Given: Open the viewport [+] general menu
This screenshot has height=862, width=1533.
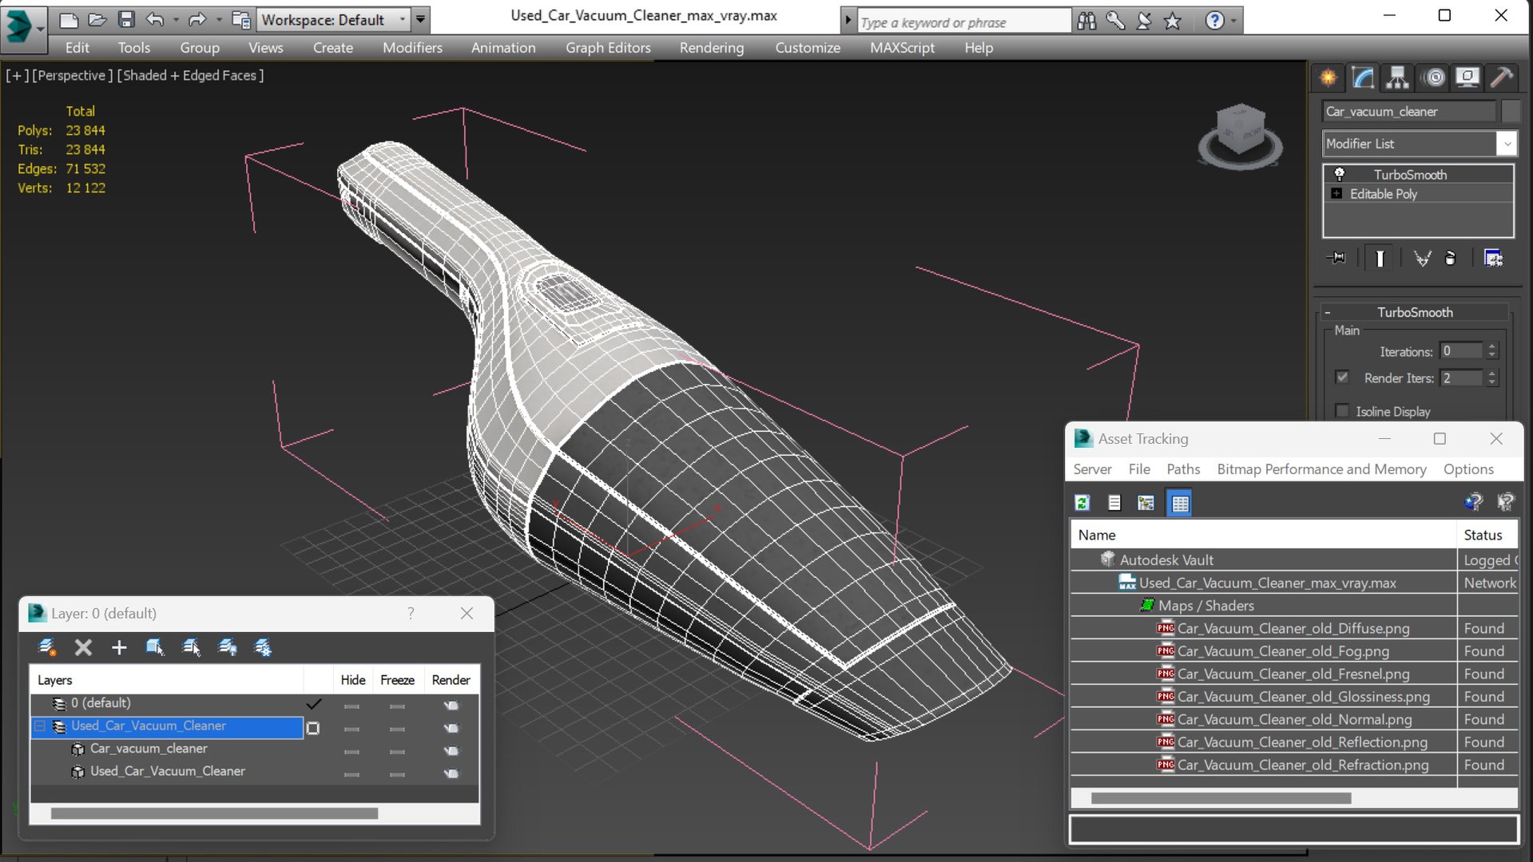Looking at the screenshot, I should (x=17, y=76).
